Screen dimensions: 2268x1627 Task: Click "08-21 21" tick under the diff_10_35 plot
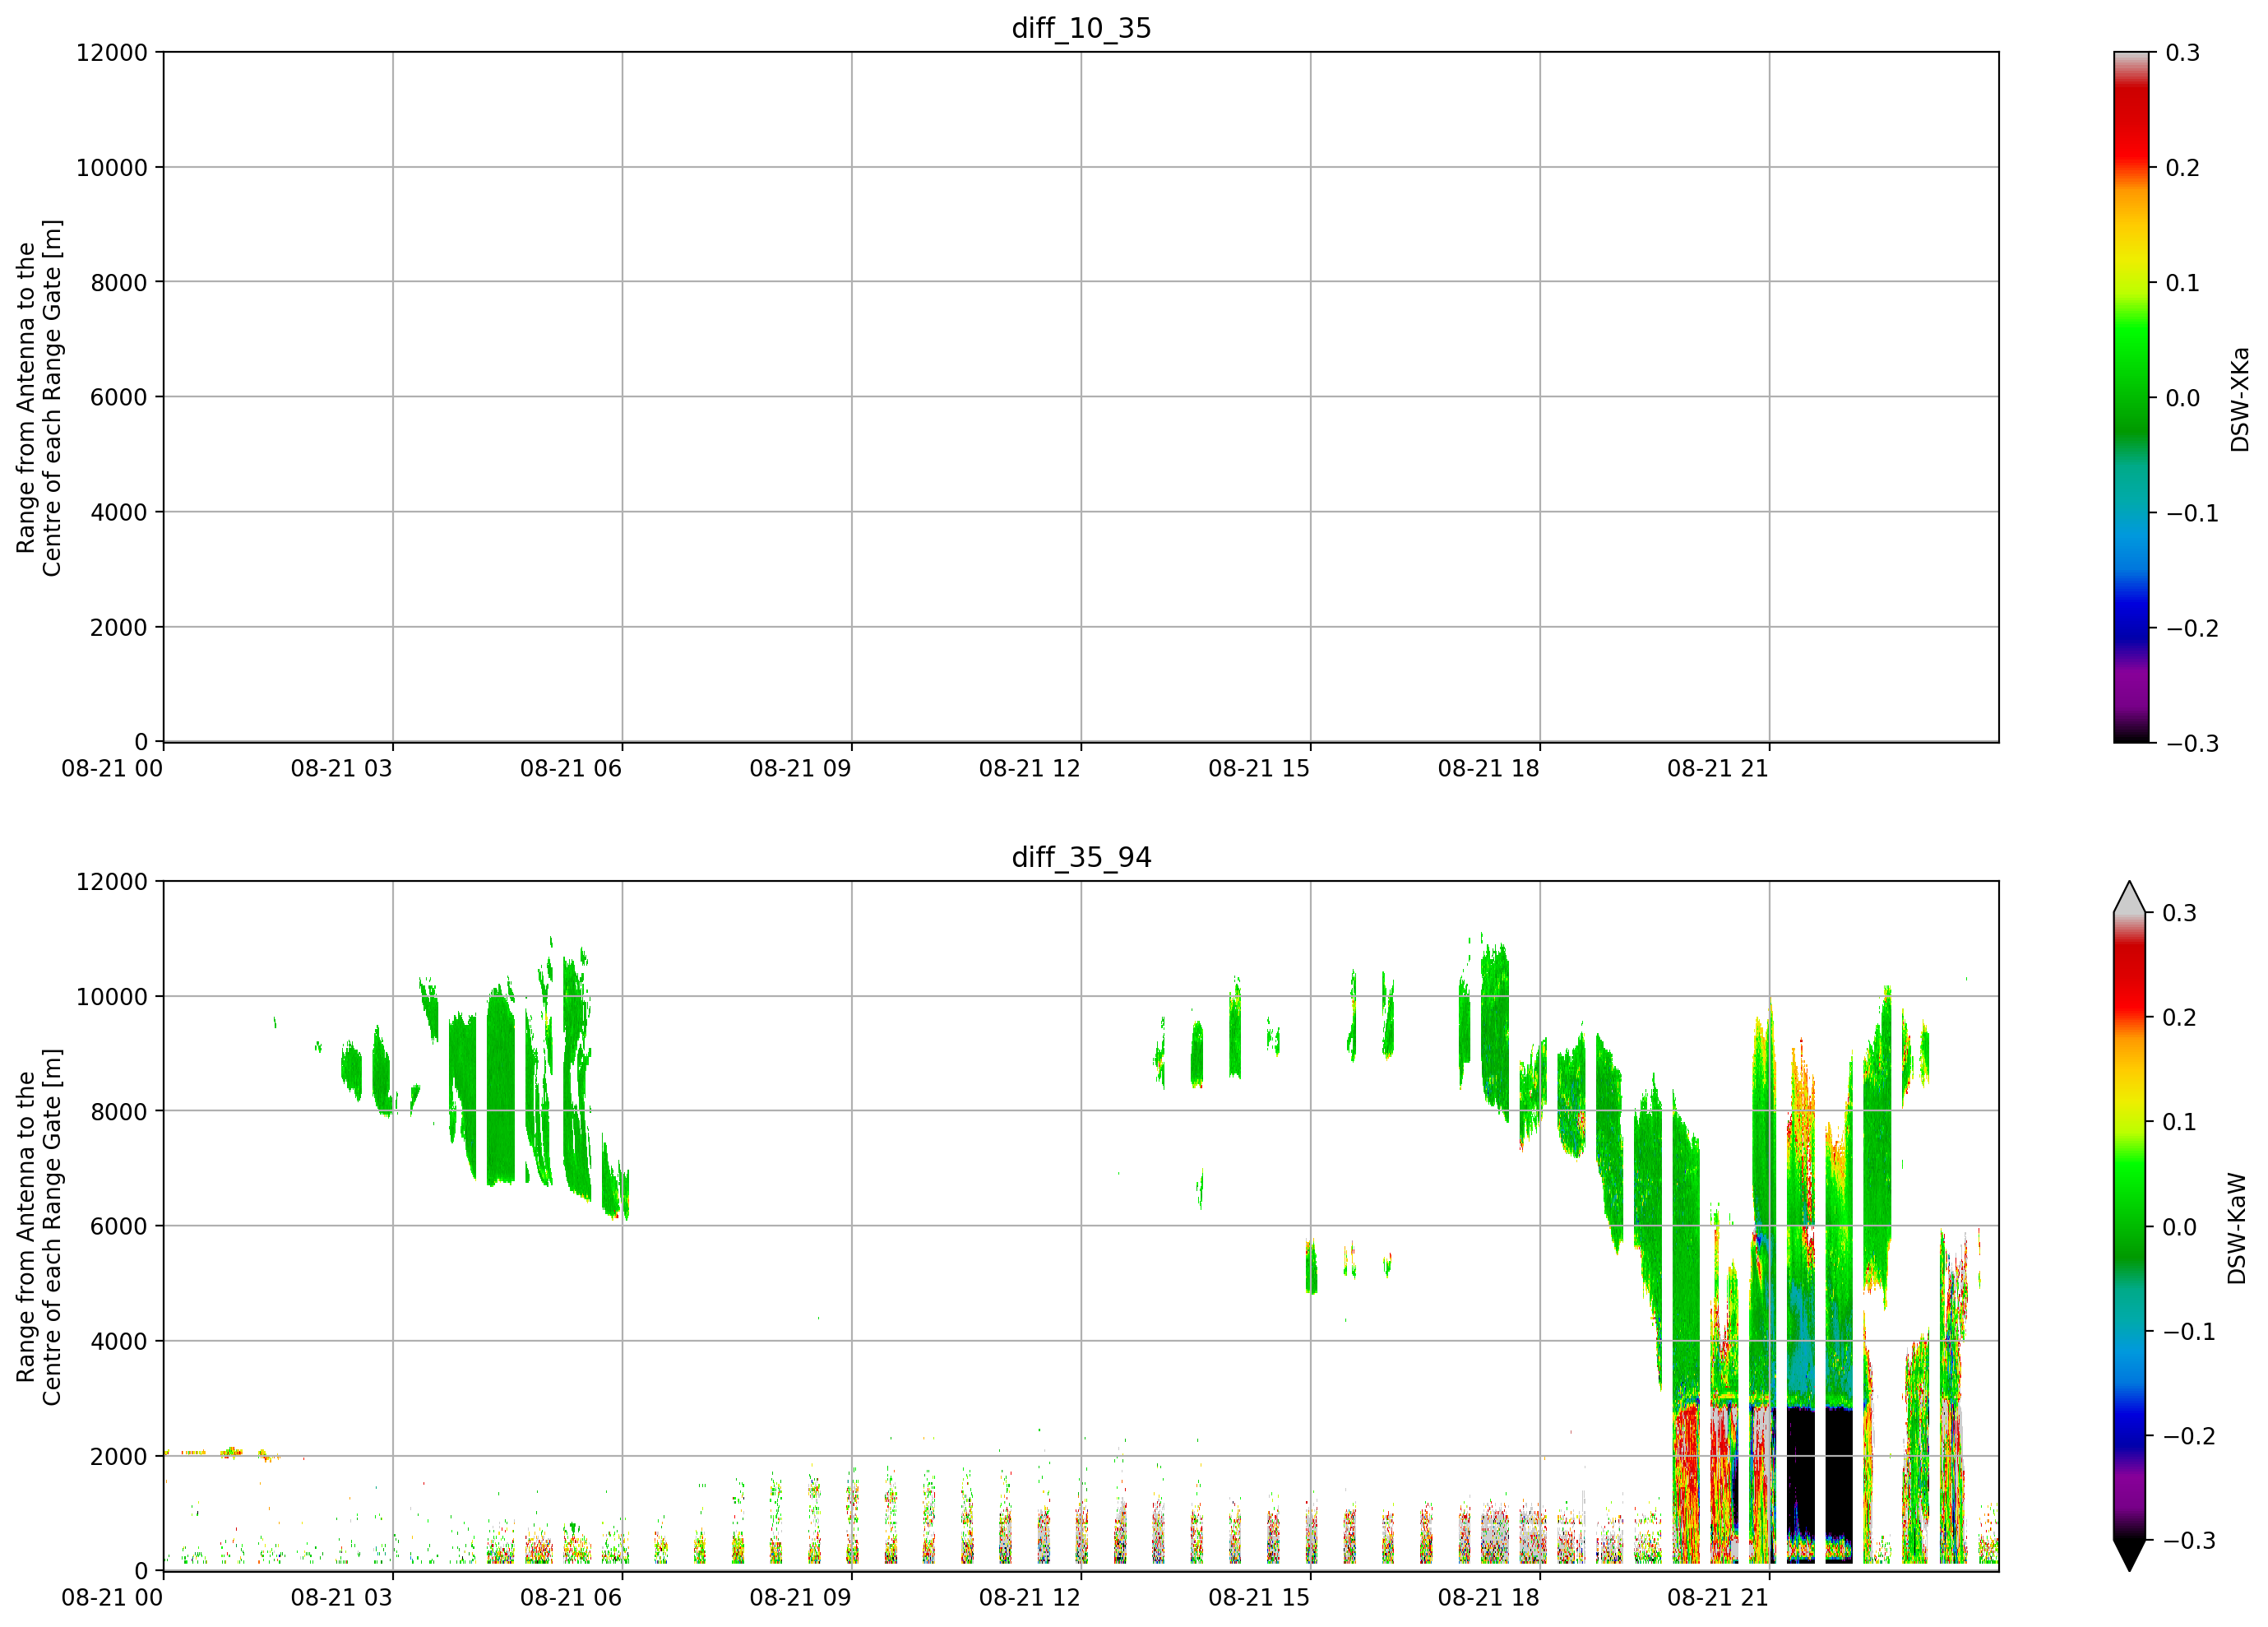1718,769
